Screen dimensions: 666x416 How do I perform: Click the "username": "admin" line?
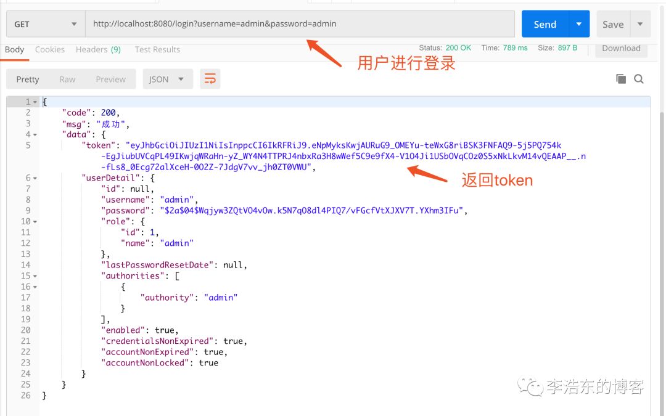click(x=149, y=200)
